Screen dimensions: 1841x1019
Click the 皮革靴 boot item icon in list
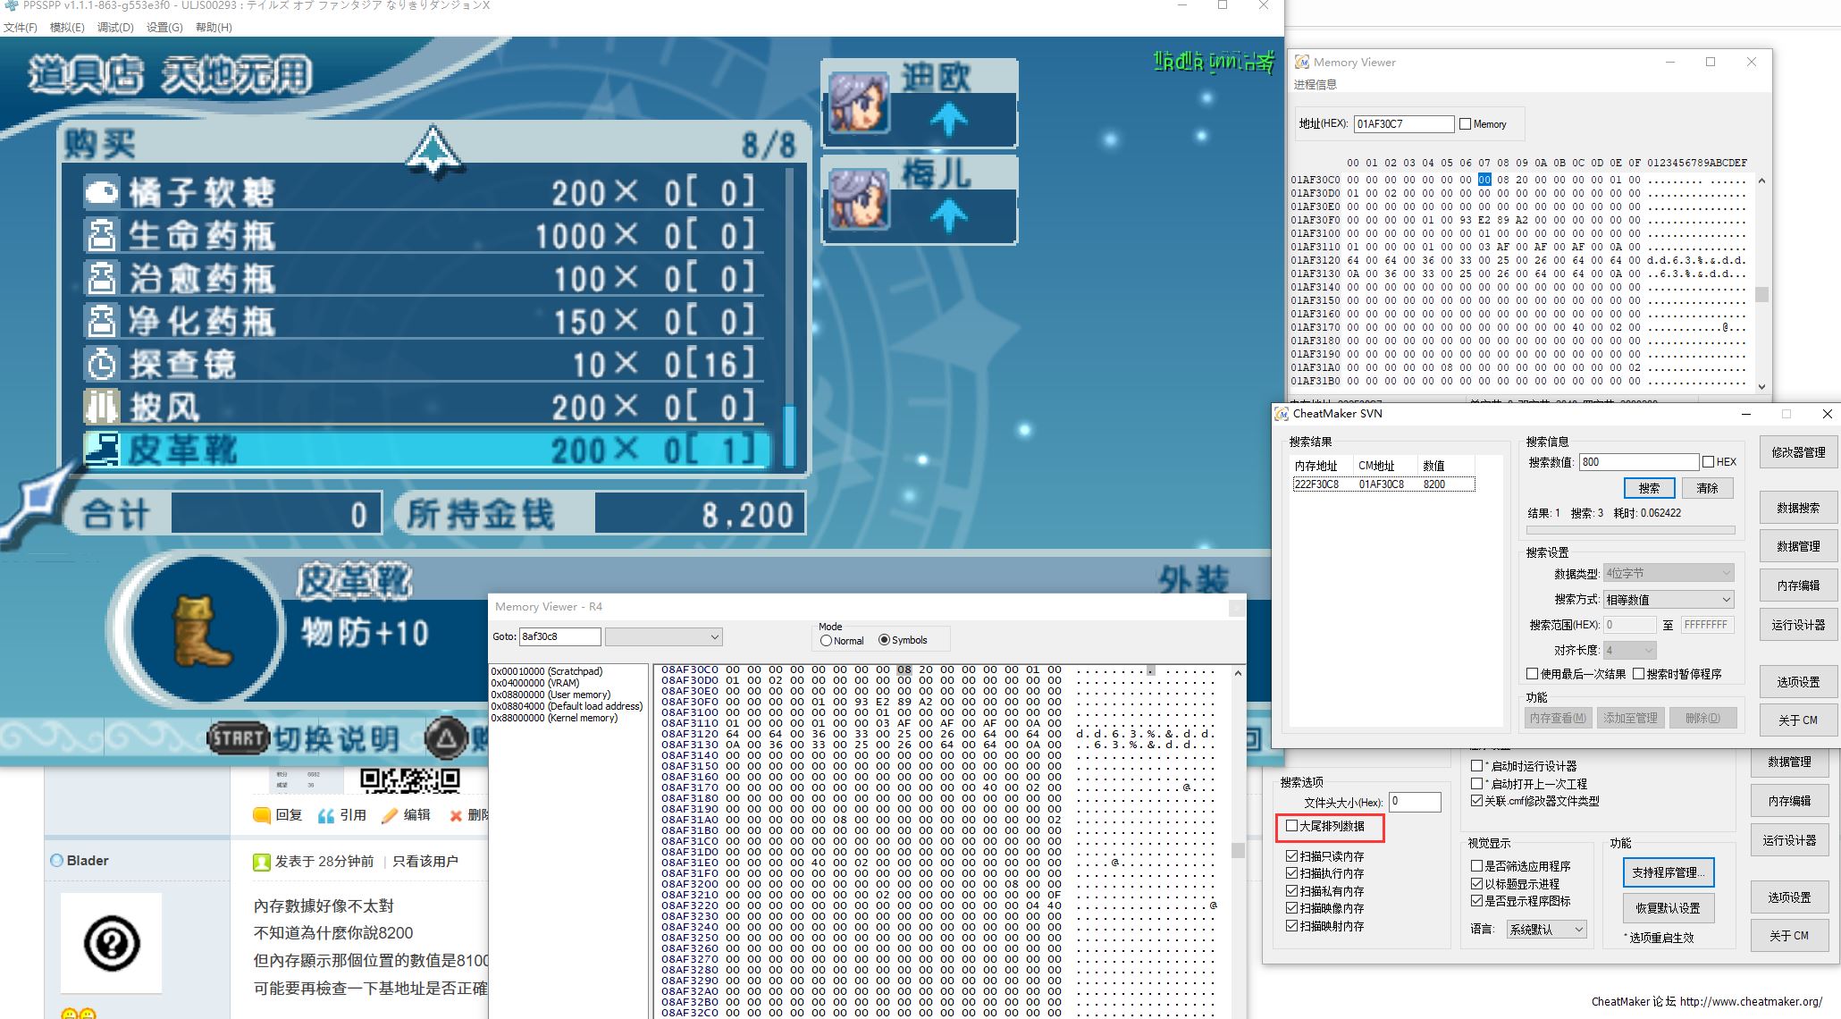coord(102,449)
